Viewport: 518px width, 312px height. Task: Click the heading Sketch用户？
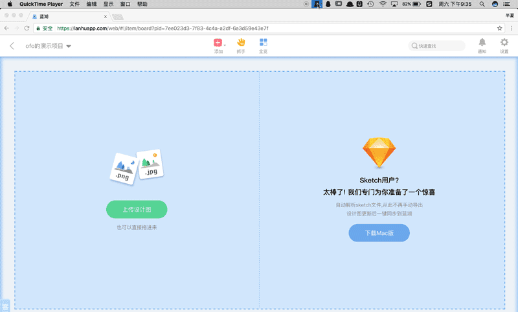tap(379, 180)
